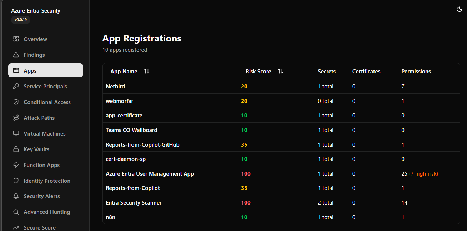Open the Azure Entra User Management App row

click(150, 174)
